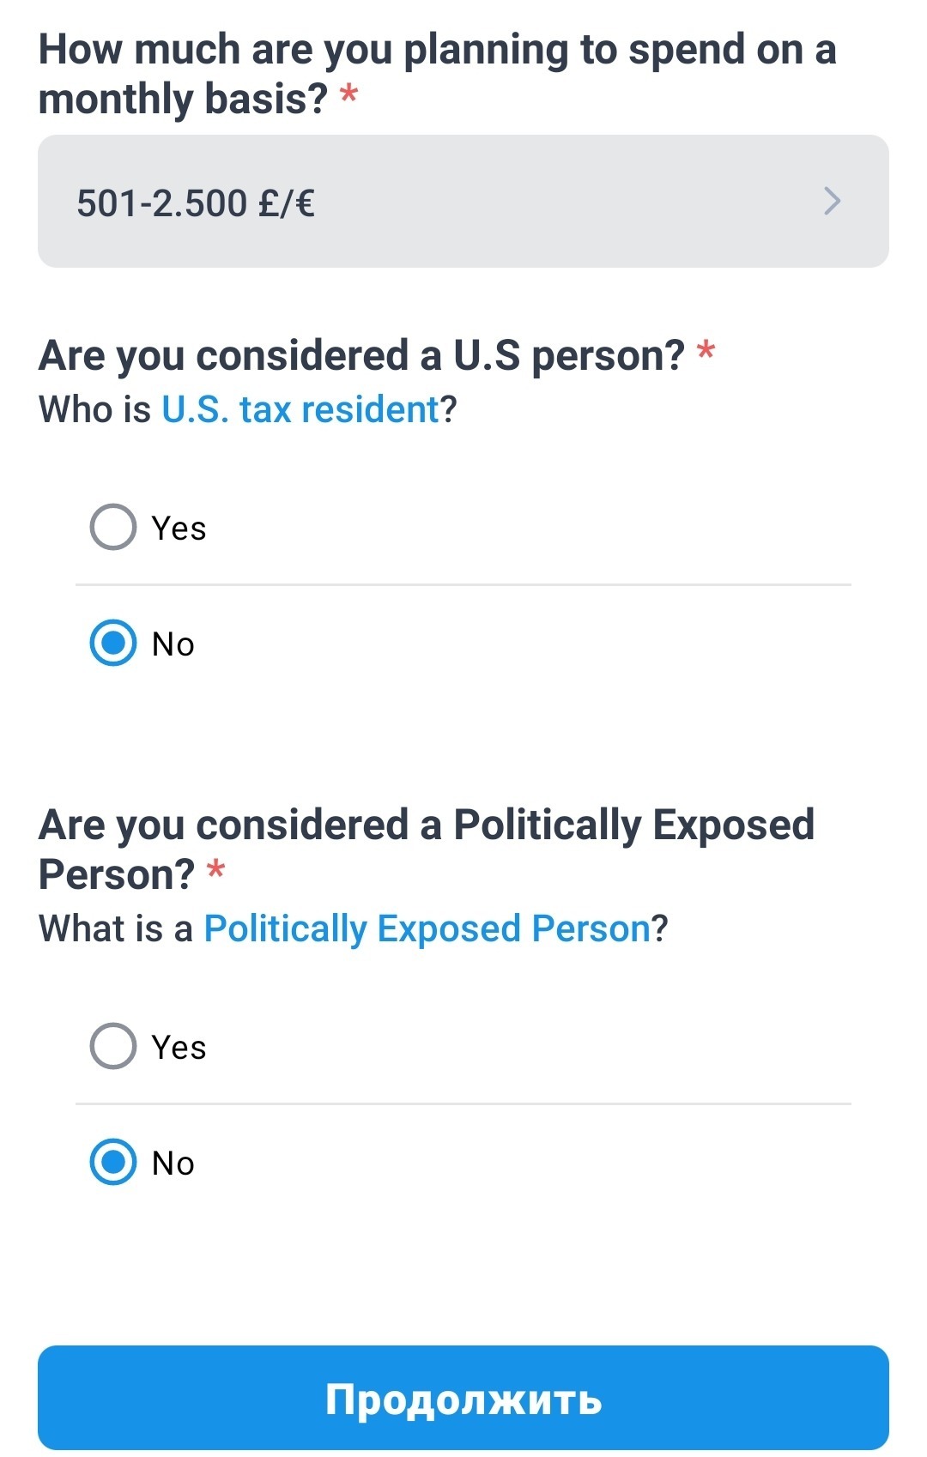
Task: Select No radio for Politically Exposed Person
Action: click(113, 1162)
